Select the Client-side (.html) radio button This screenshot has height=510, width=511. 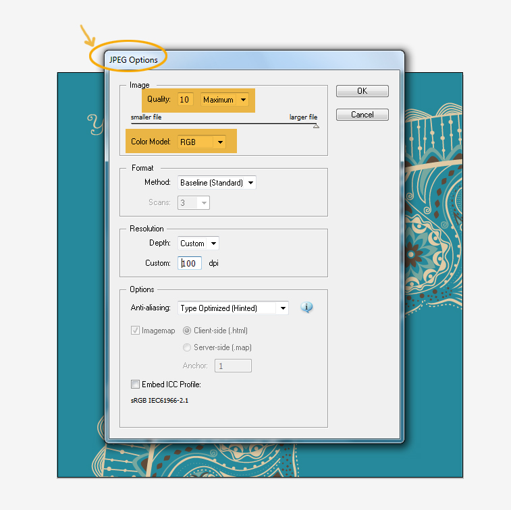point(187,331)
